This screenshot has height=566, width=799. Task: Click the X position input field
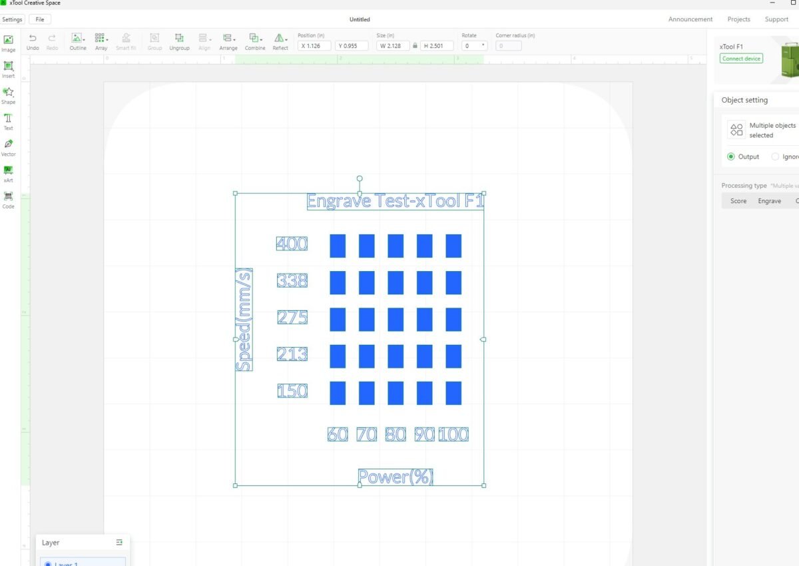pyautogui.click(x=314, y=46)
